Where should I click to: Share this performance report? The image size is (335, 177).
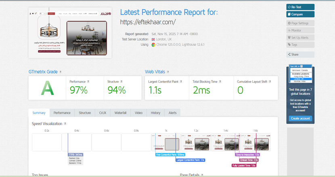pos(300,54)
